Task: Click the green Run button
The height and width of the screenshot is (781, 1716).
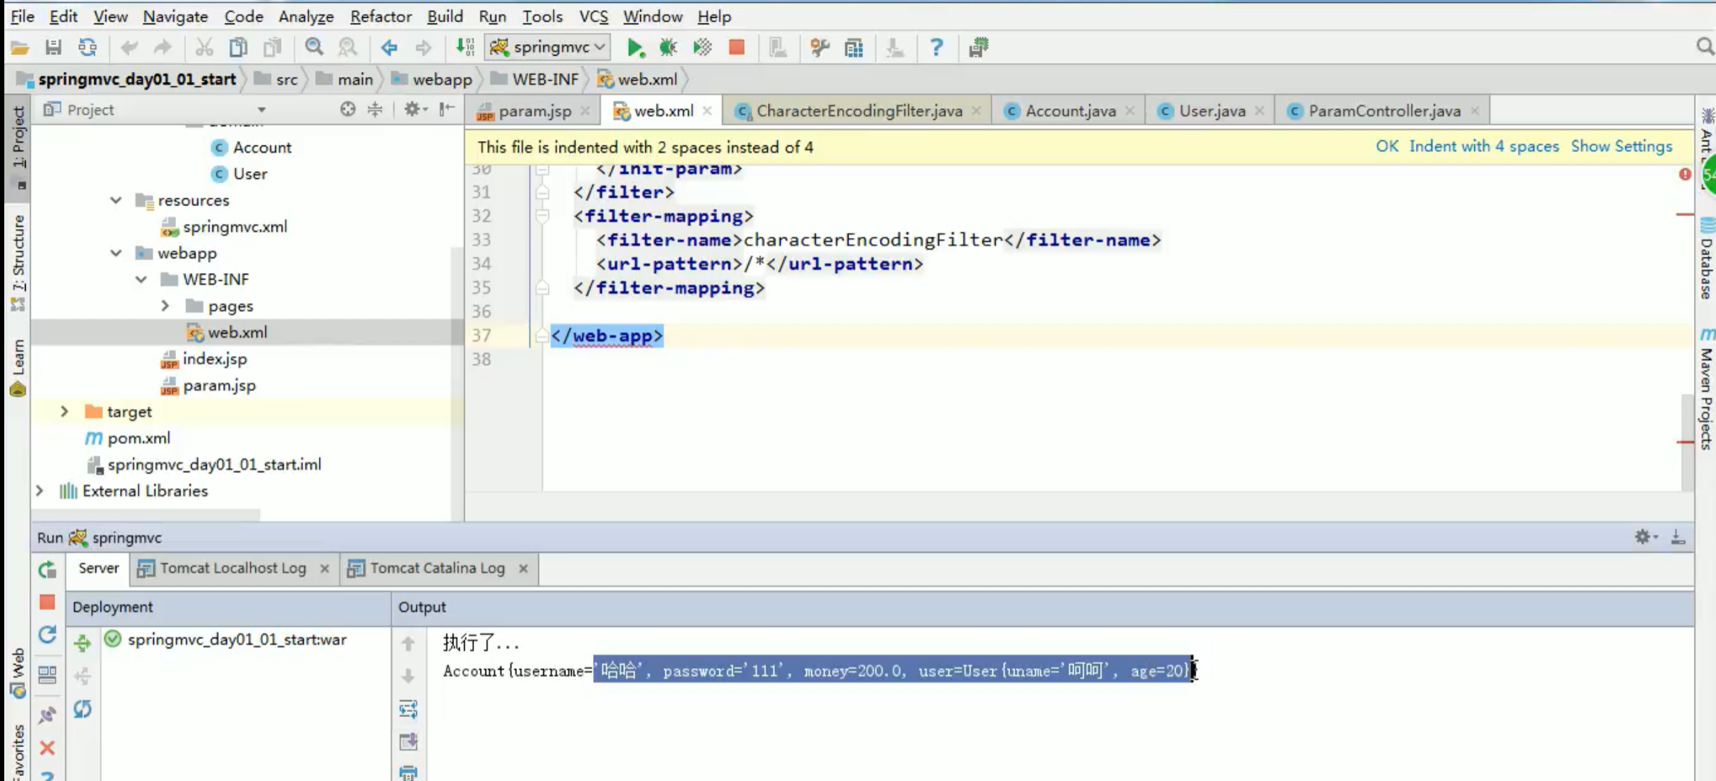Action: tap(634, 48)
